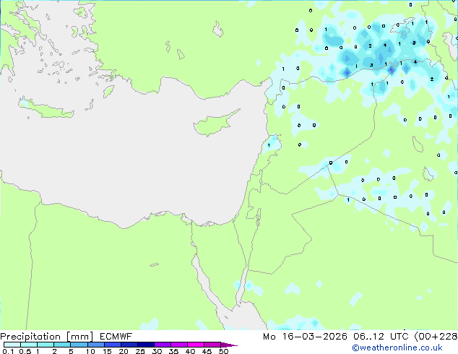The width and height of the screenshot is (458, 354).
Task: Click the legend label '15'
Action: (107, 351)
